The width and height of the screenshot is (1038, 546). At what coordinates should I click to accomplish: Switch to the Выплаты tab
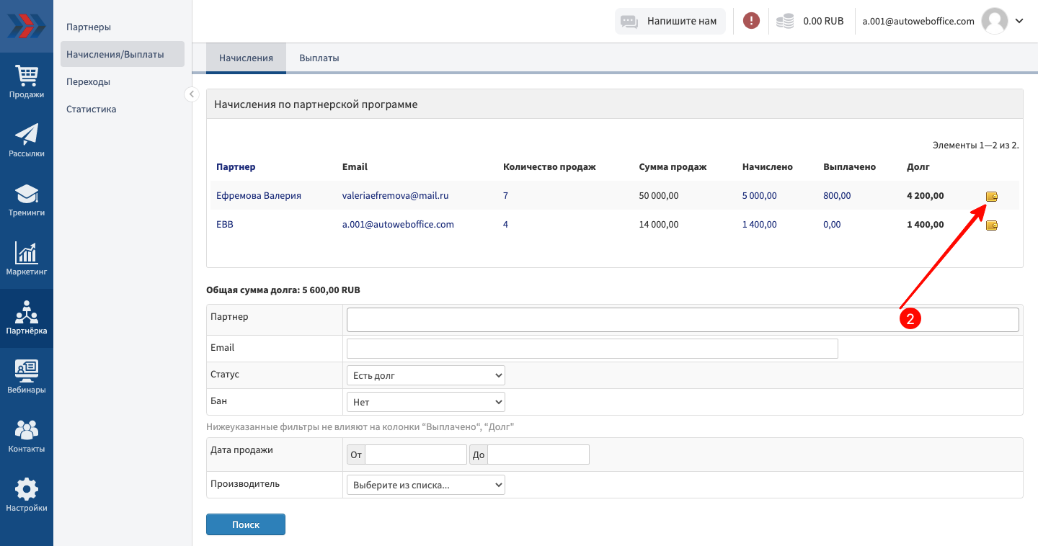(319, 58)
